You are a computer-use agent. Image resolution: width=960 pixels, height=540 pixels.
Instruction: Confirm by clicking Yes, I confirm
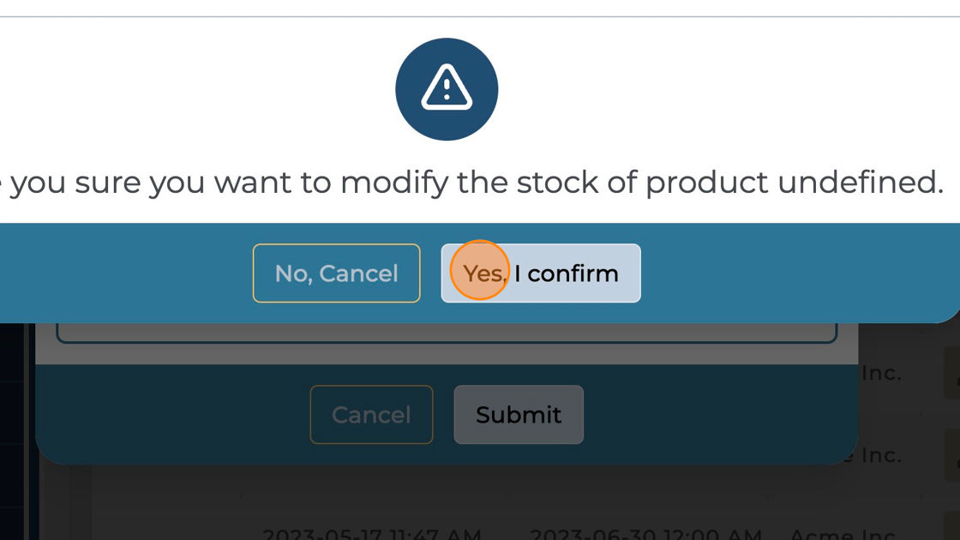(540, 273)
